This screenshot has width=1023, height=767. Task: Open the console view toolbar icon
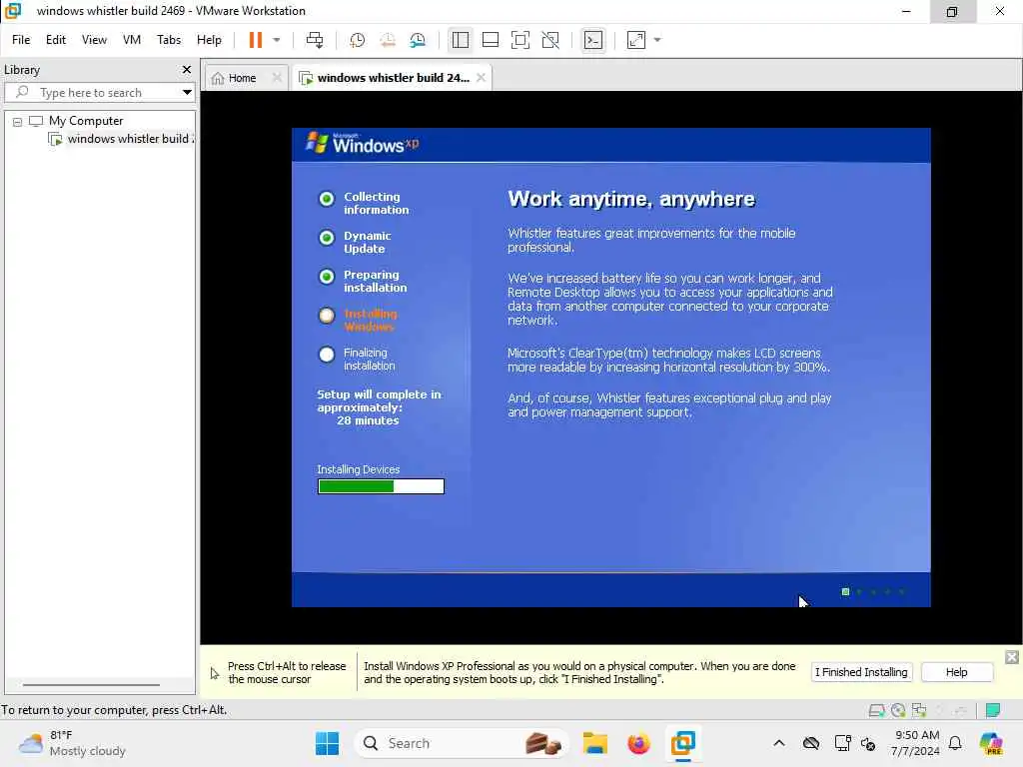coord(593,40)
